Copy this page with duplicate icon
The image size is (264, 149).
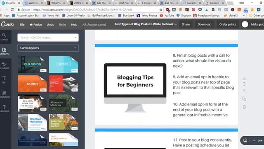244,99
